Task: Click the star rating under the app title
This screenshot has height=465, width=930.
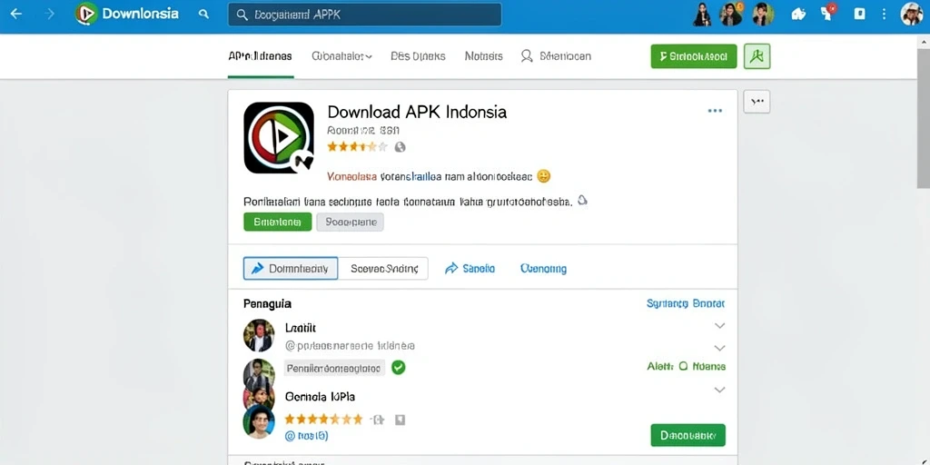Action: (x=357, y=146)
